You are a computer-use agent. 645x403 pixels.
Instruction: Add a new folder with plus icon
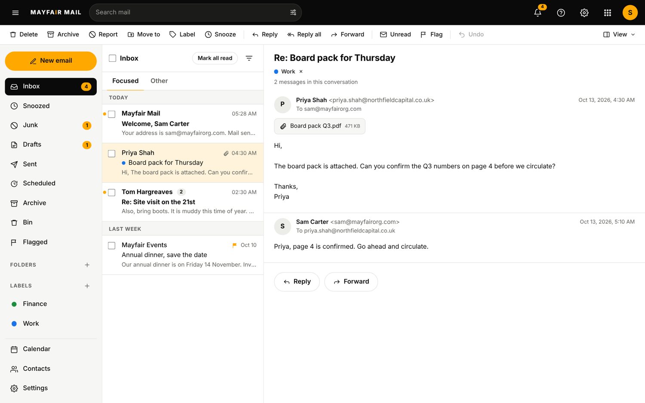pyautogui.click(x=87, y=265)
